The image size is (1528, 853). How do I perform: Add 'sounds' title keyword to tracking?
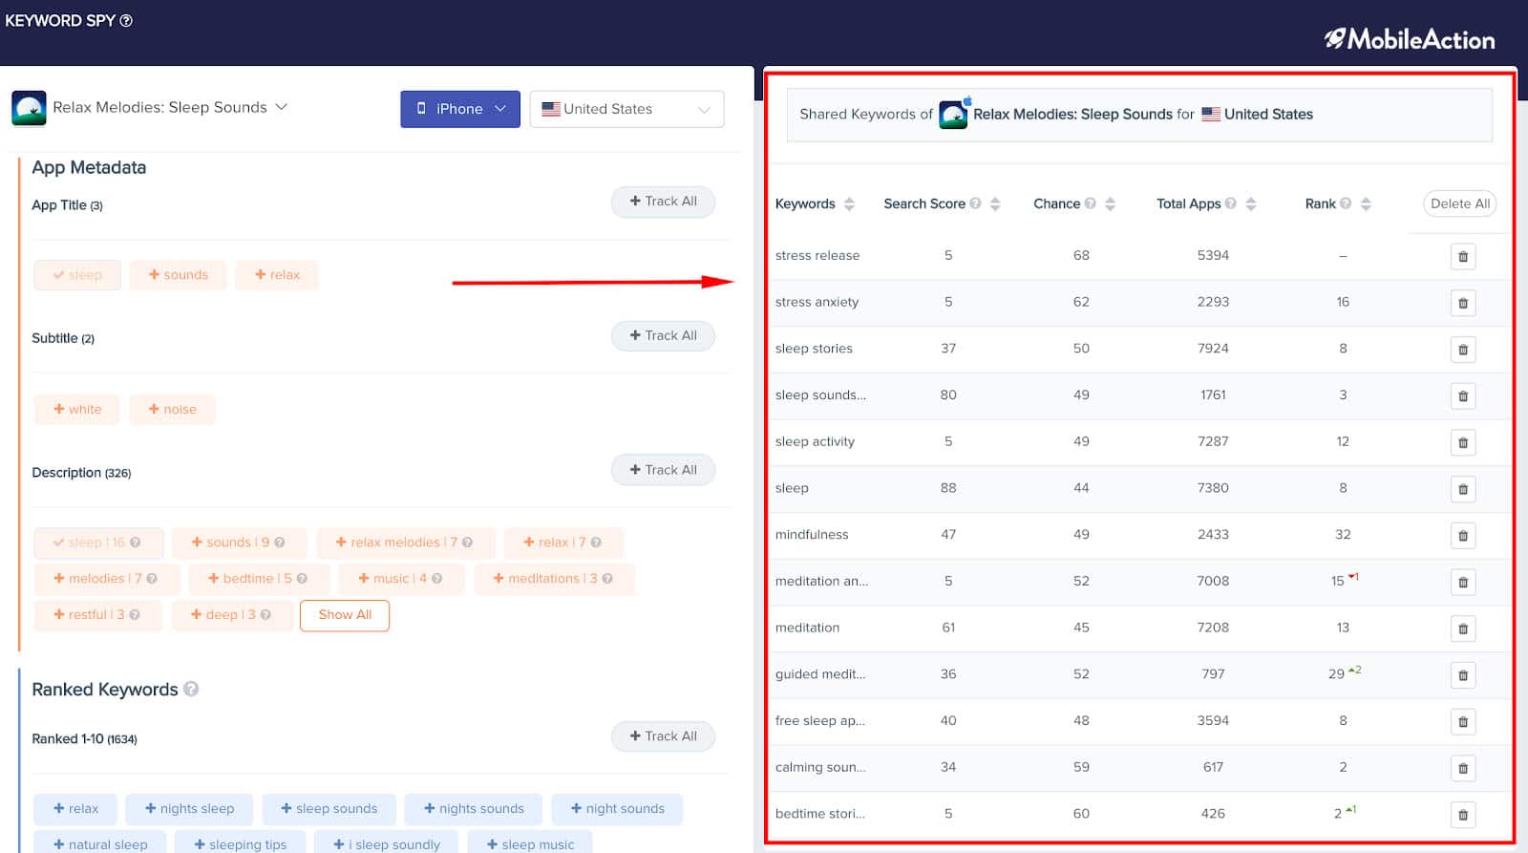(x=179, y=275)
